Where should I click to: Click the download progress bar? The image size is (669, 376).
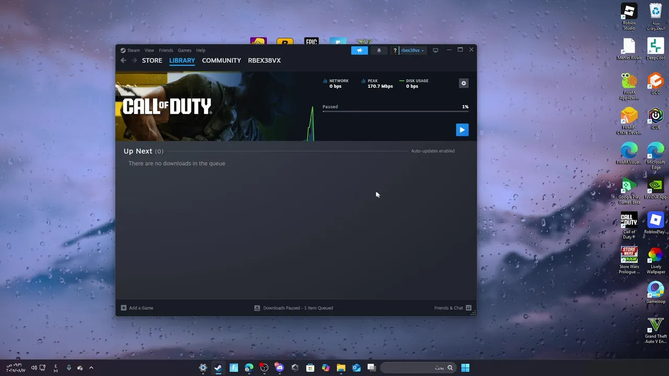[395, 111]
